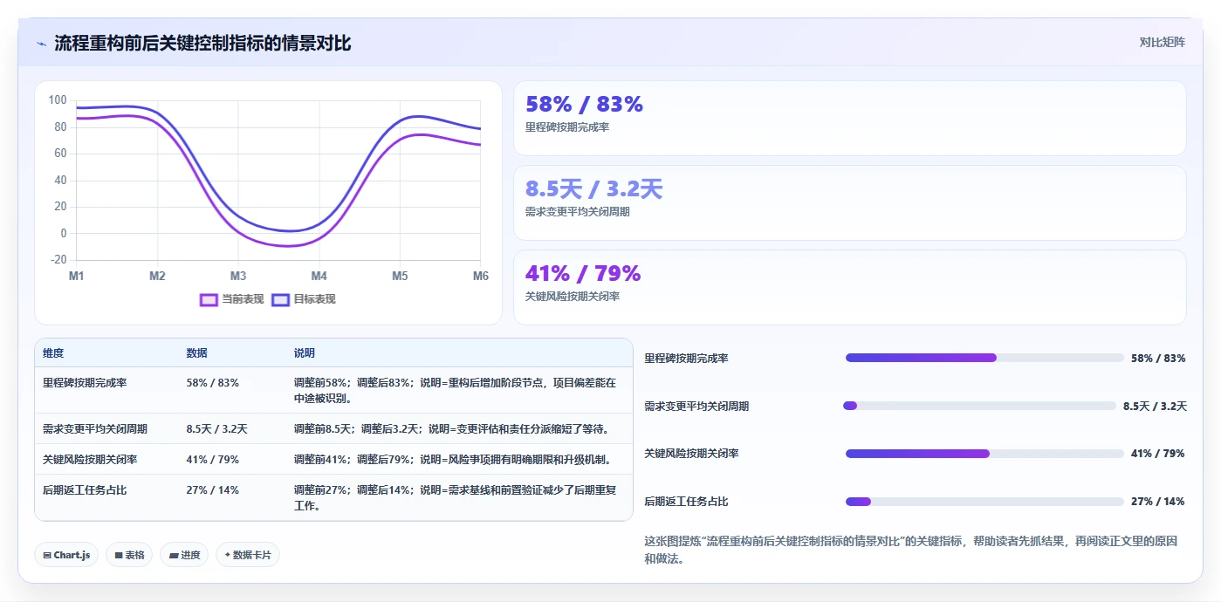Click the 关键风险按期关闭率 progress bar
The image size is (1221, 602).
[984, 454]
